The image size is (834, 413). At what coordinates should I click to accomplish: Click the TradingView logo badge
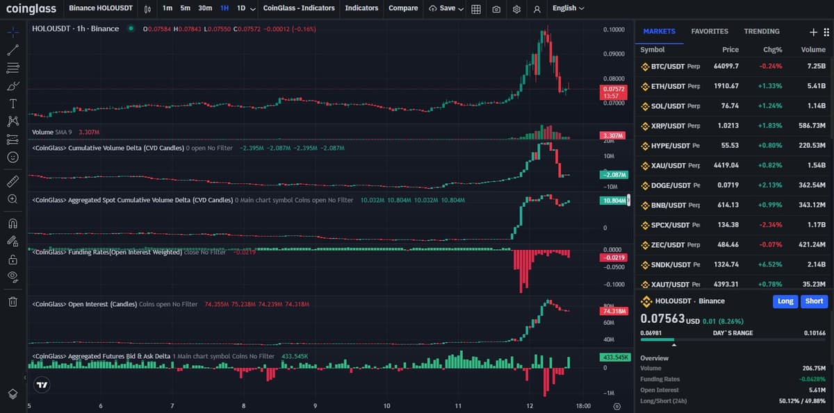(x=42, y=385)
